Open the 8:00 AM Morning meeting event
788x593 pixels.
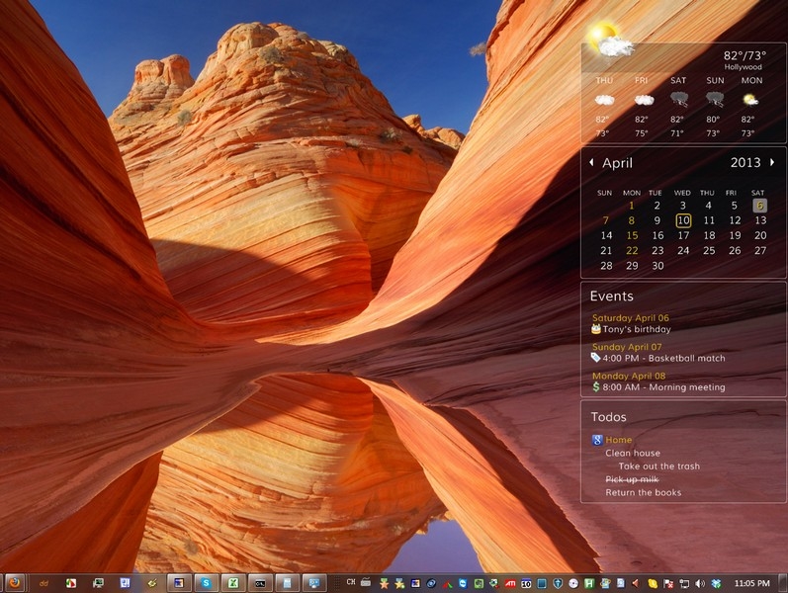663,387
